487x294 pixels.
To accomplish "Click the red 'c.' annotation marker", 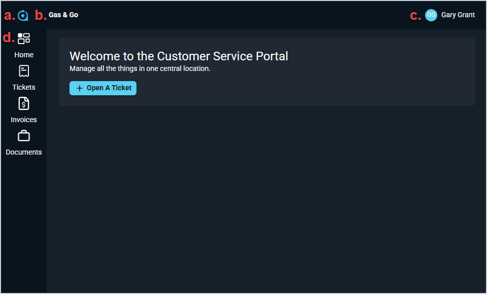I will [415, 16].
